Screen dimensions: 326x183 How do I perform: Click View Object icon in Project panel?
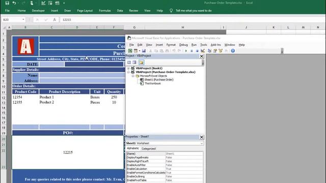[x=134, y=63]
